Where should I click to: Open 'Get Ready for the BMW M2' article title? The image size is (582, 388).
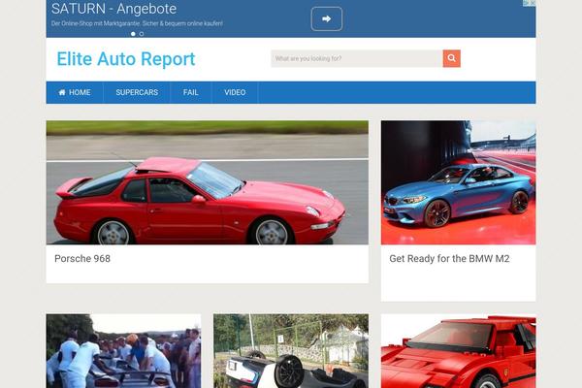(x=449, y=258)
